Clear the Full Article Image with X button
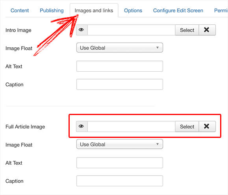 click(x=207, y=126)
